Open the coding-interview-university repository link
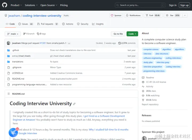Image resolution: width=192 pixels, height=140 pixels. 42,16
